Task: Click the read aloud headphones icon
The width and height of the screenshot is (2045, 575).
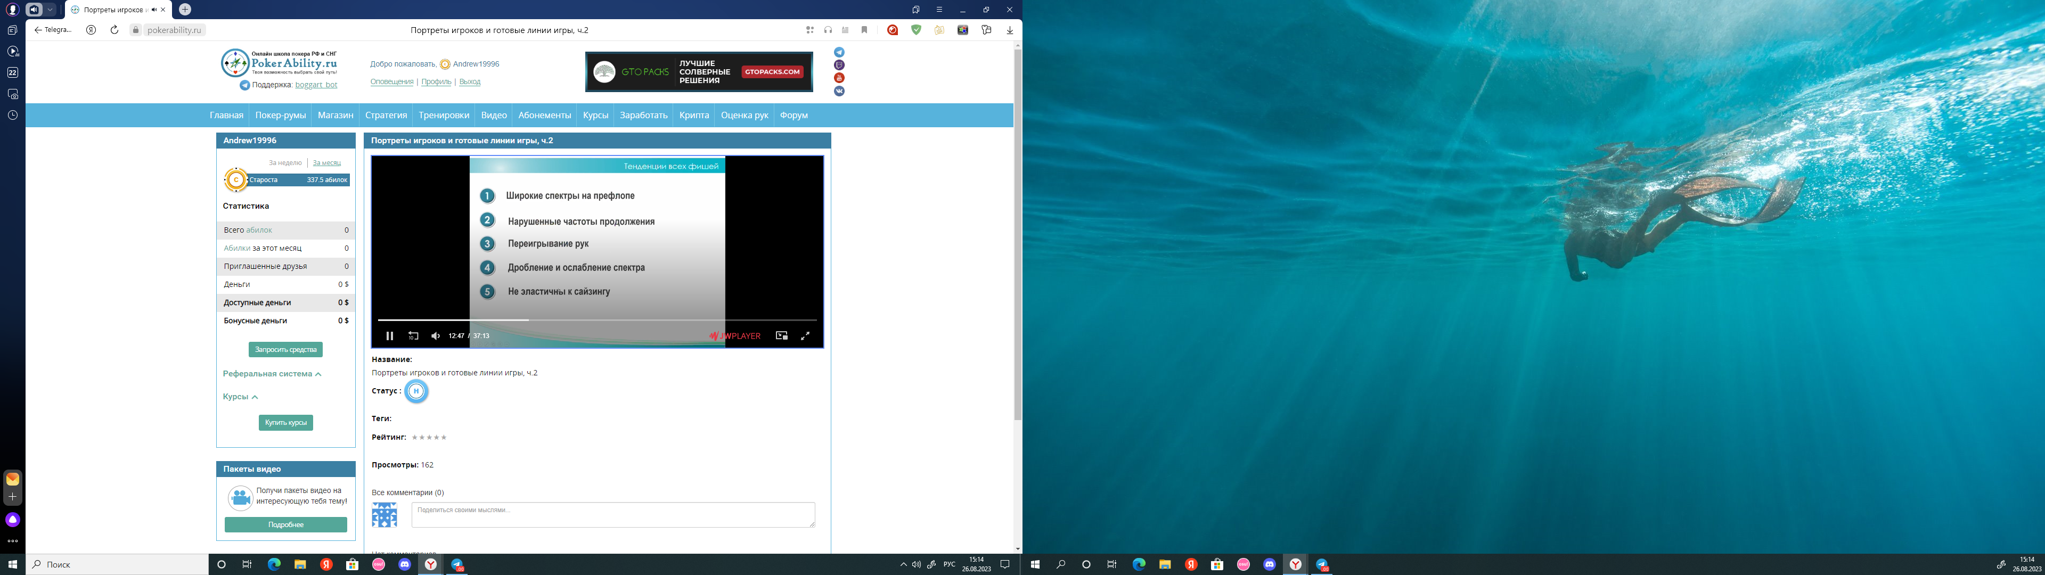Action: (828, 30)
